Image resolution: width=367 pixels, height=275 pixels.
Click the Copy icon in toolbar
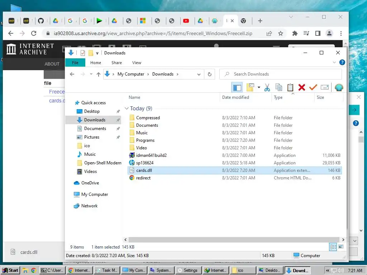pos(278,87)
